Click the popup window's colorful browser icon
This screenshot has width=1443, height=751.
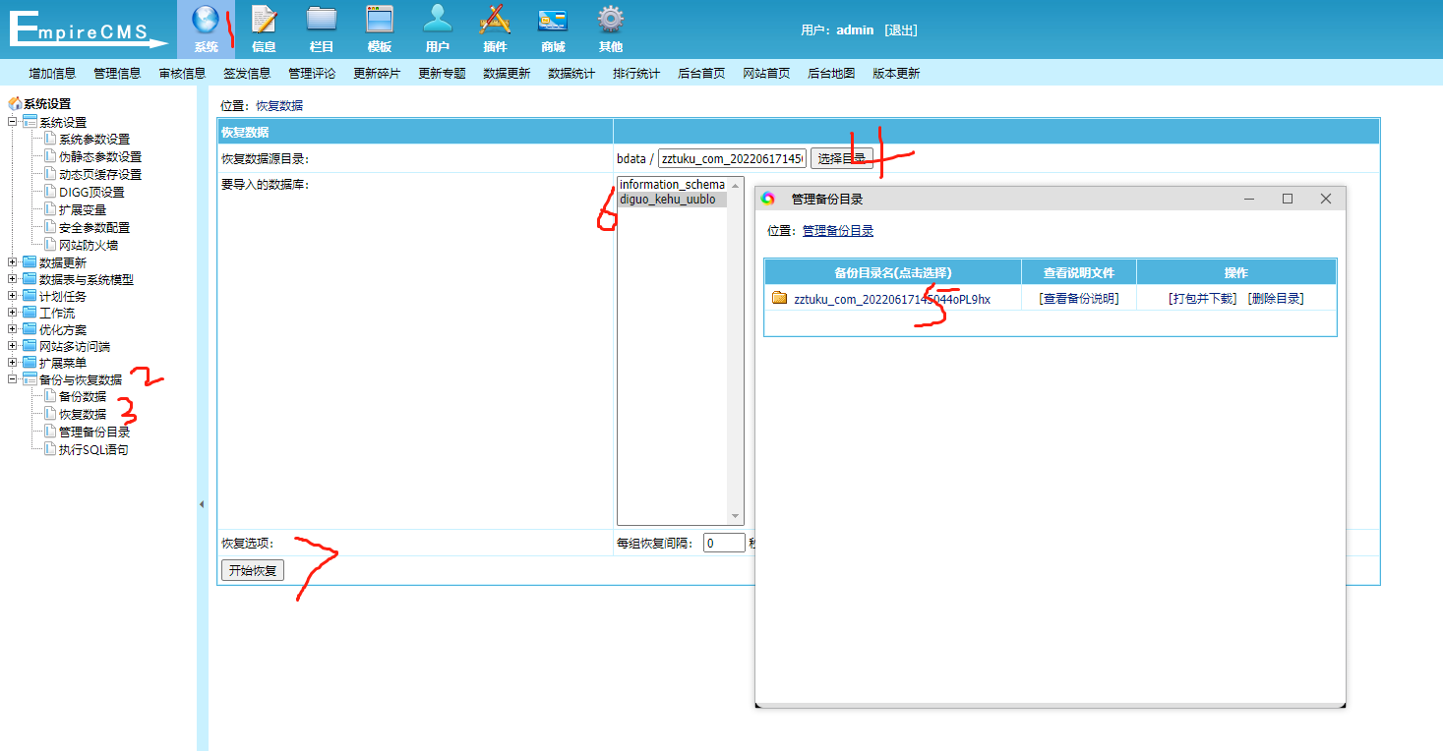point(768,199)
